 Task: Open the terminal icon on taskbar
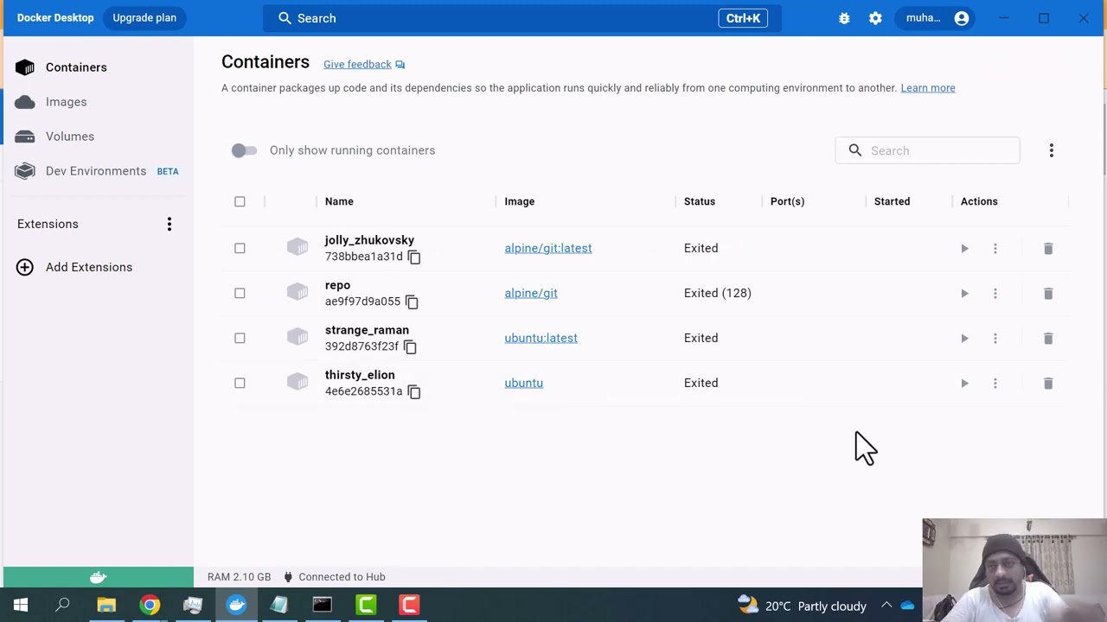pos(322,606)
